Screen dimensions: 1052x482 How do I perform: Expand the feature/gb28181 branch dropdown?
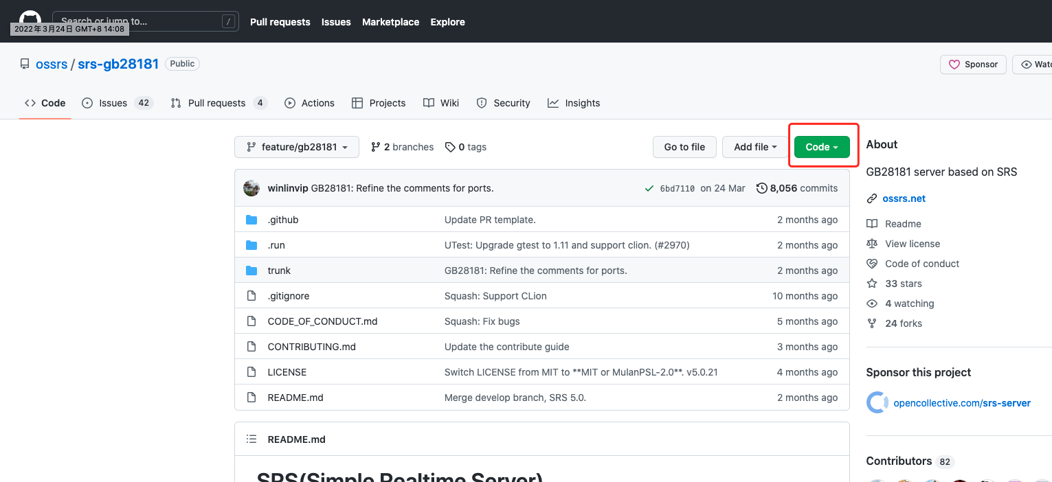pos(297,147)
